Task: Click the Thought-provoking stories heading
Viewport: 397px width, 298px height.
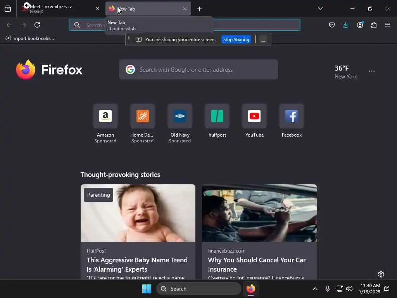Action: [120, 175]
